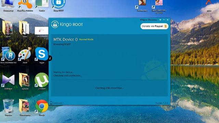Click the Version number at the bottom right
The image size is (219, 123).
tap(162, 103)
